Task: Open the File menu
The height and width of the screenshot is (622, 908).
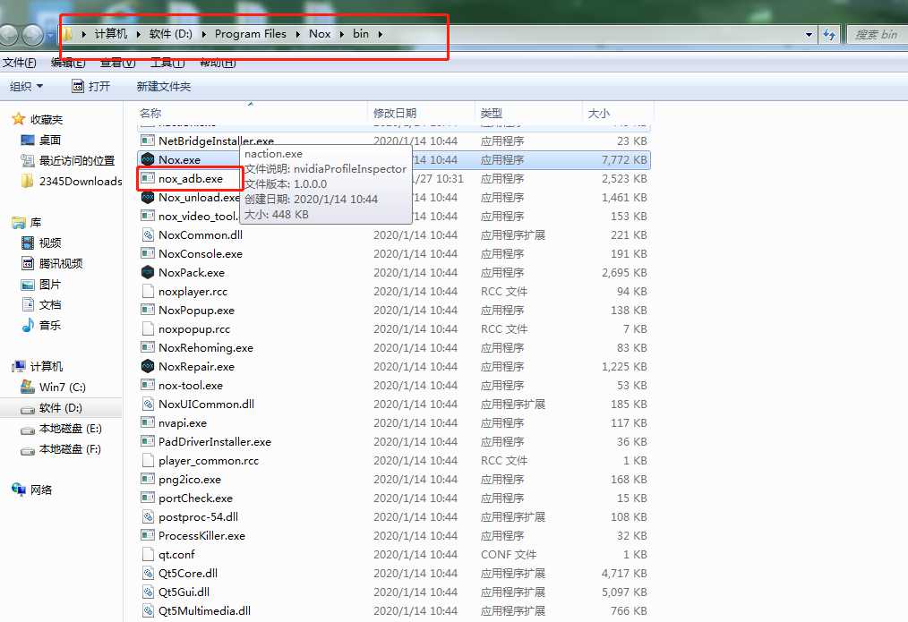Action: (x=19, y=62)
